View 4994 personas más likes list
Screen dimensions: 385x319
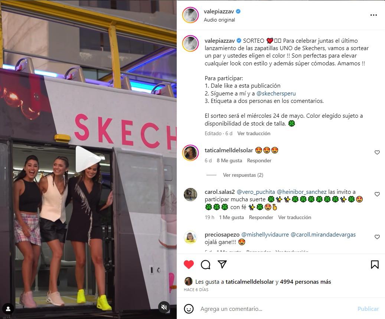pyautogui.click(x=305, y=281)
